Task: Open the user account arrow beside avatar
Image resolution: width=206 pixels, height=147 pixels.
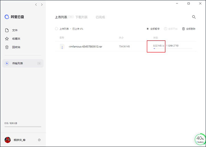Action: pyautogui.click(x=39, y=140)
